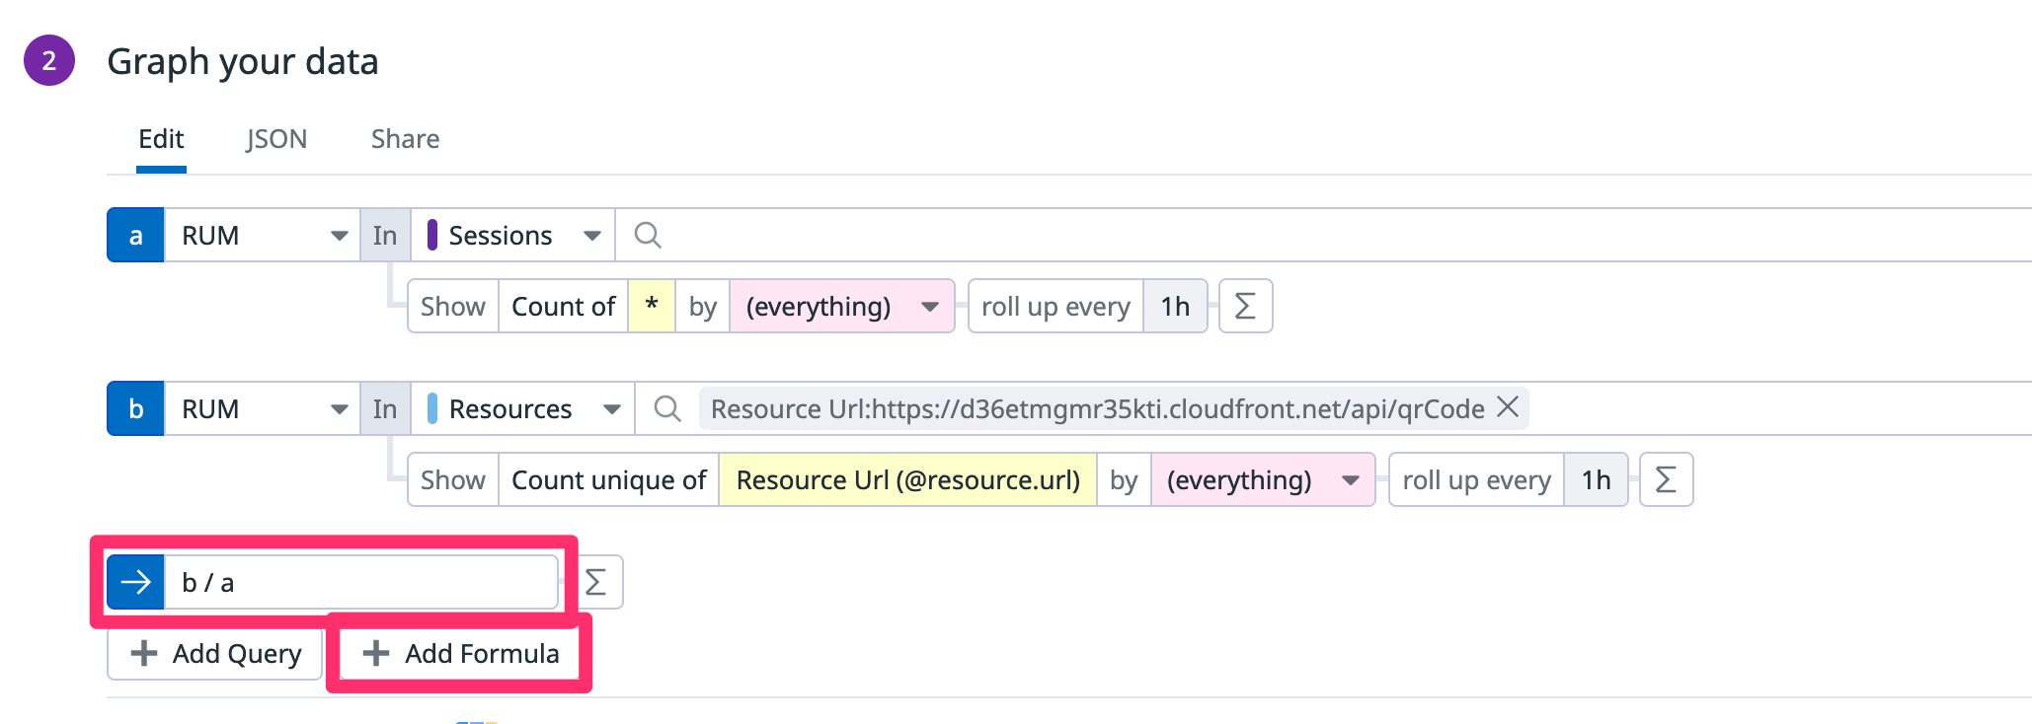Viewport: 2032px width, 724px height.
Task: Click the search magnifier in query a
Action: 648,236
